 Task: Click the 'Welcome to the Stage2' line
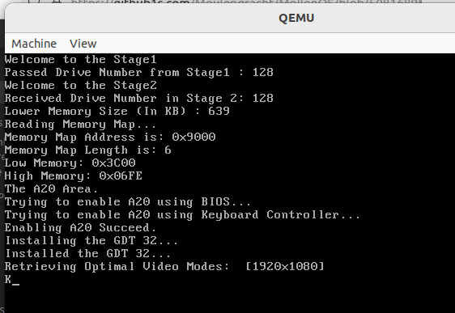tap(81, 85)
